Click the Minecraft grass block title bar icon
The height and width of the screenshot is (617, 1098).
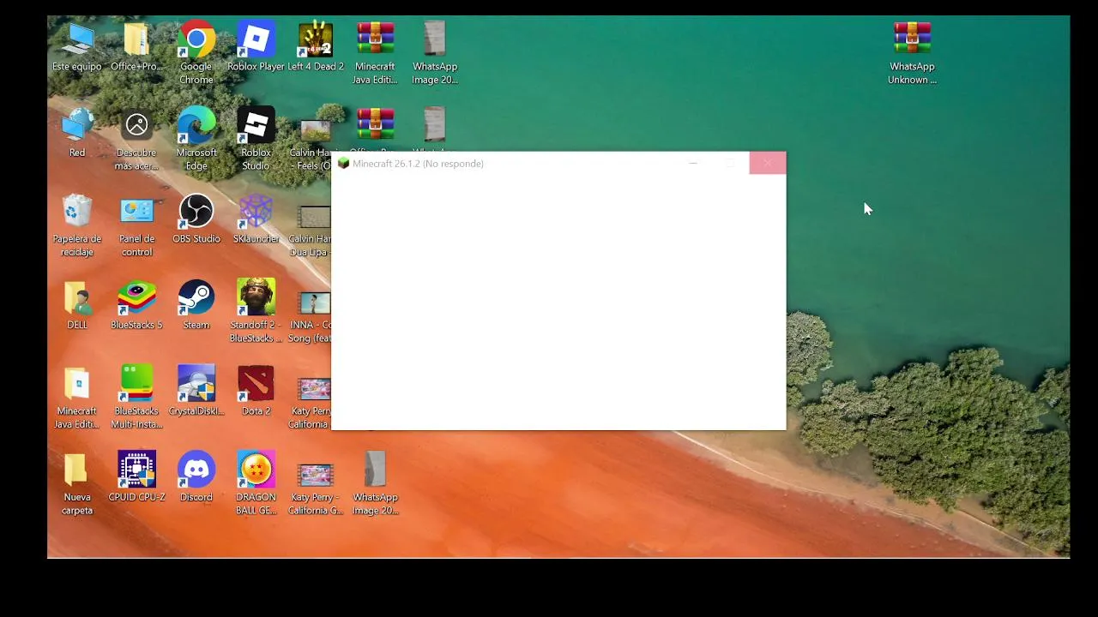pyautogui.click(x=343, y=164)
